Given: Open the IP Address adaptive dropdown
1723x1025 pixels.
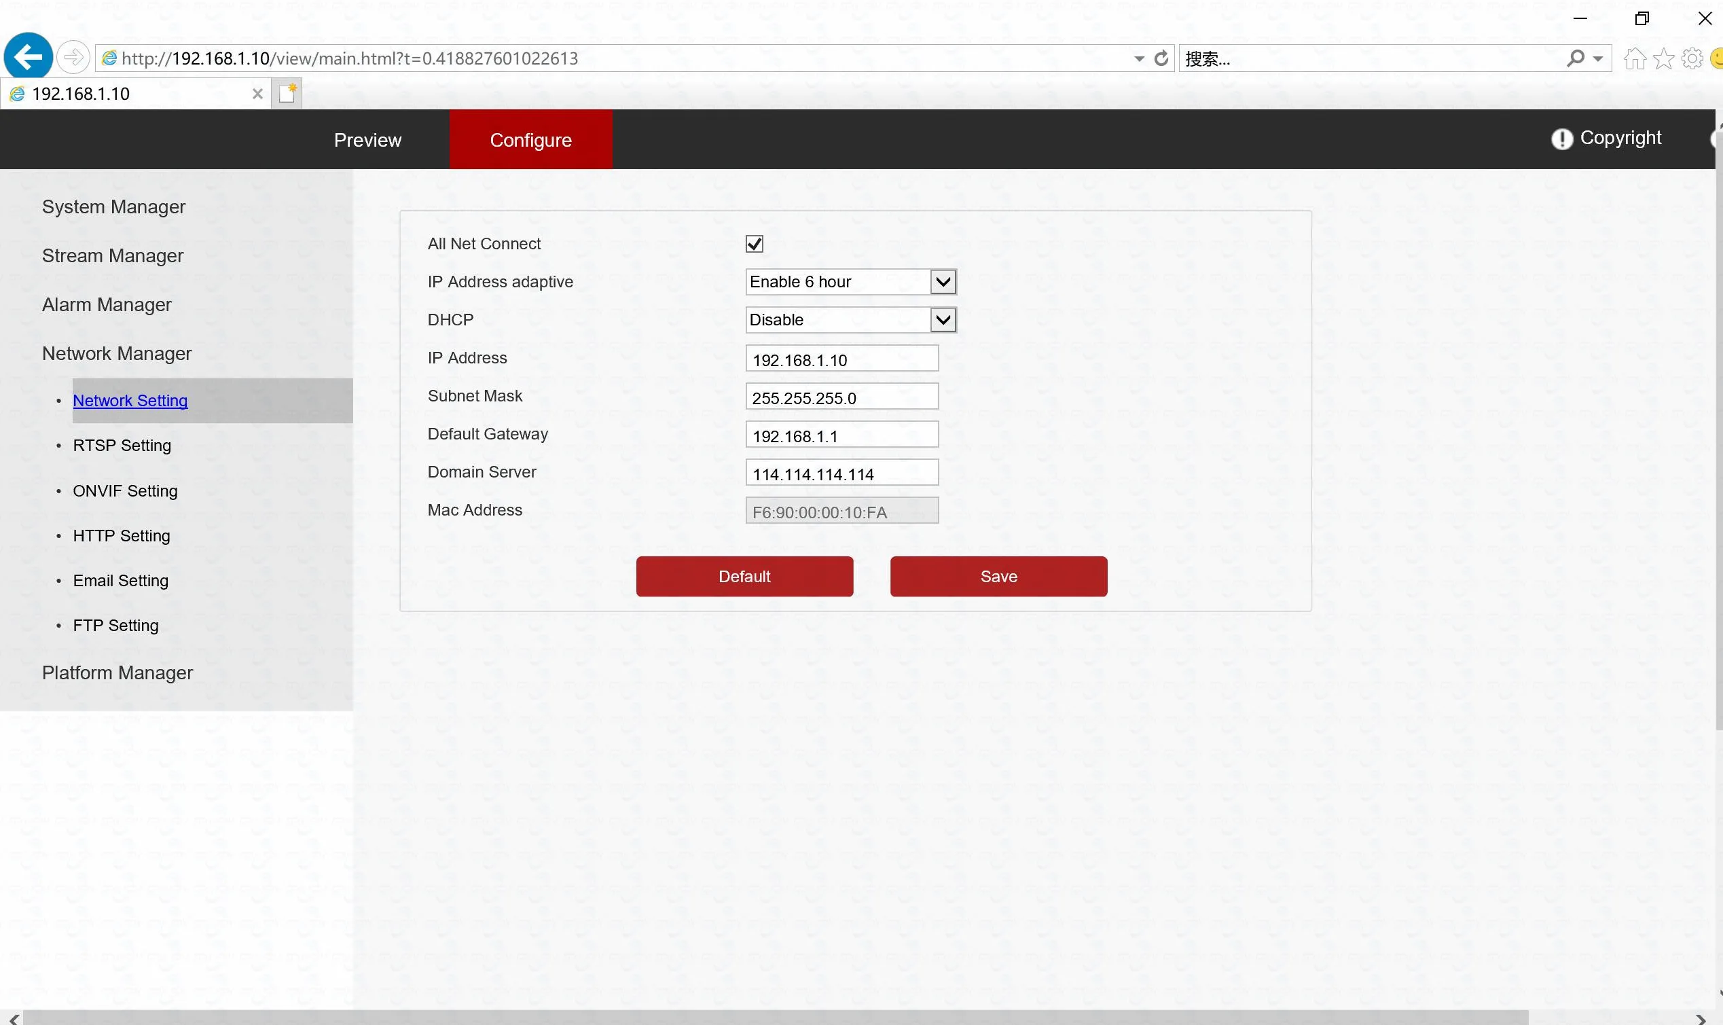Looking at the screenshot, I should tap(851, 282).
